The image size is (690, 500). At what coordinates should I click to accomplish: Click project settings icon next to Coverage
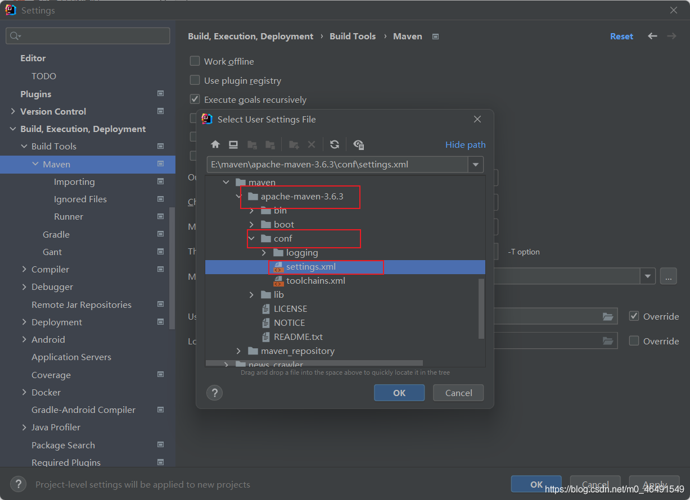(161, 375)
